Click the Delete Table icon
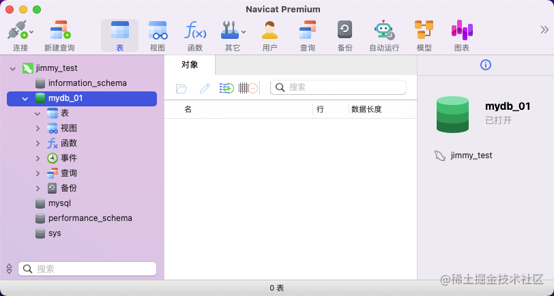554x296 pixels. click(x=248, y=88)
